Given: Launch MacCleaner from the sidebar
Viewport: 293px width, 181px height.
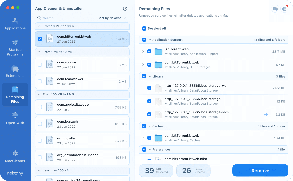Looking at the screenshot, I should 15,157.
